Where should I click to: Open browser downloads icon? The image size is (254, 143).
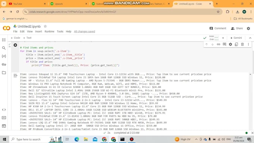[238, 12]
